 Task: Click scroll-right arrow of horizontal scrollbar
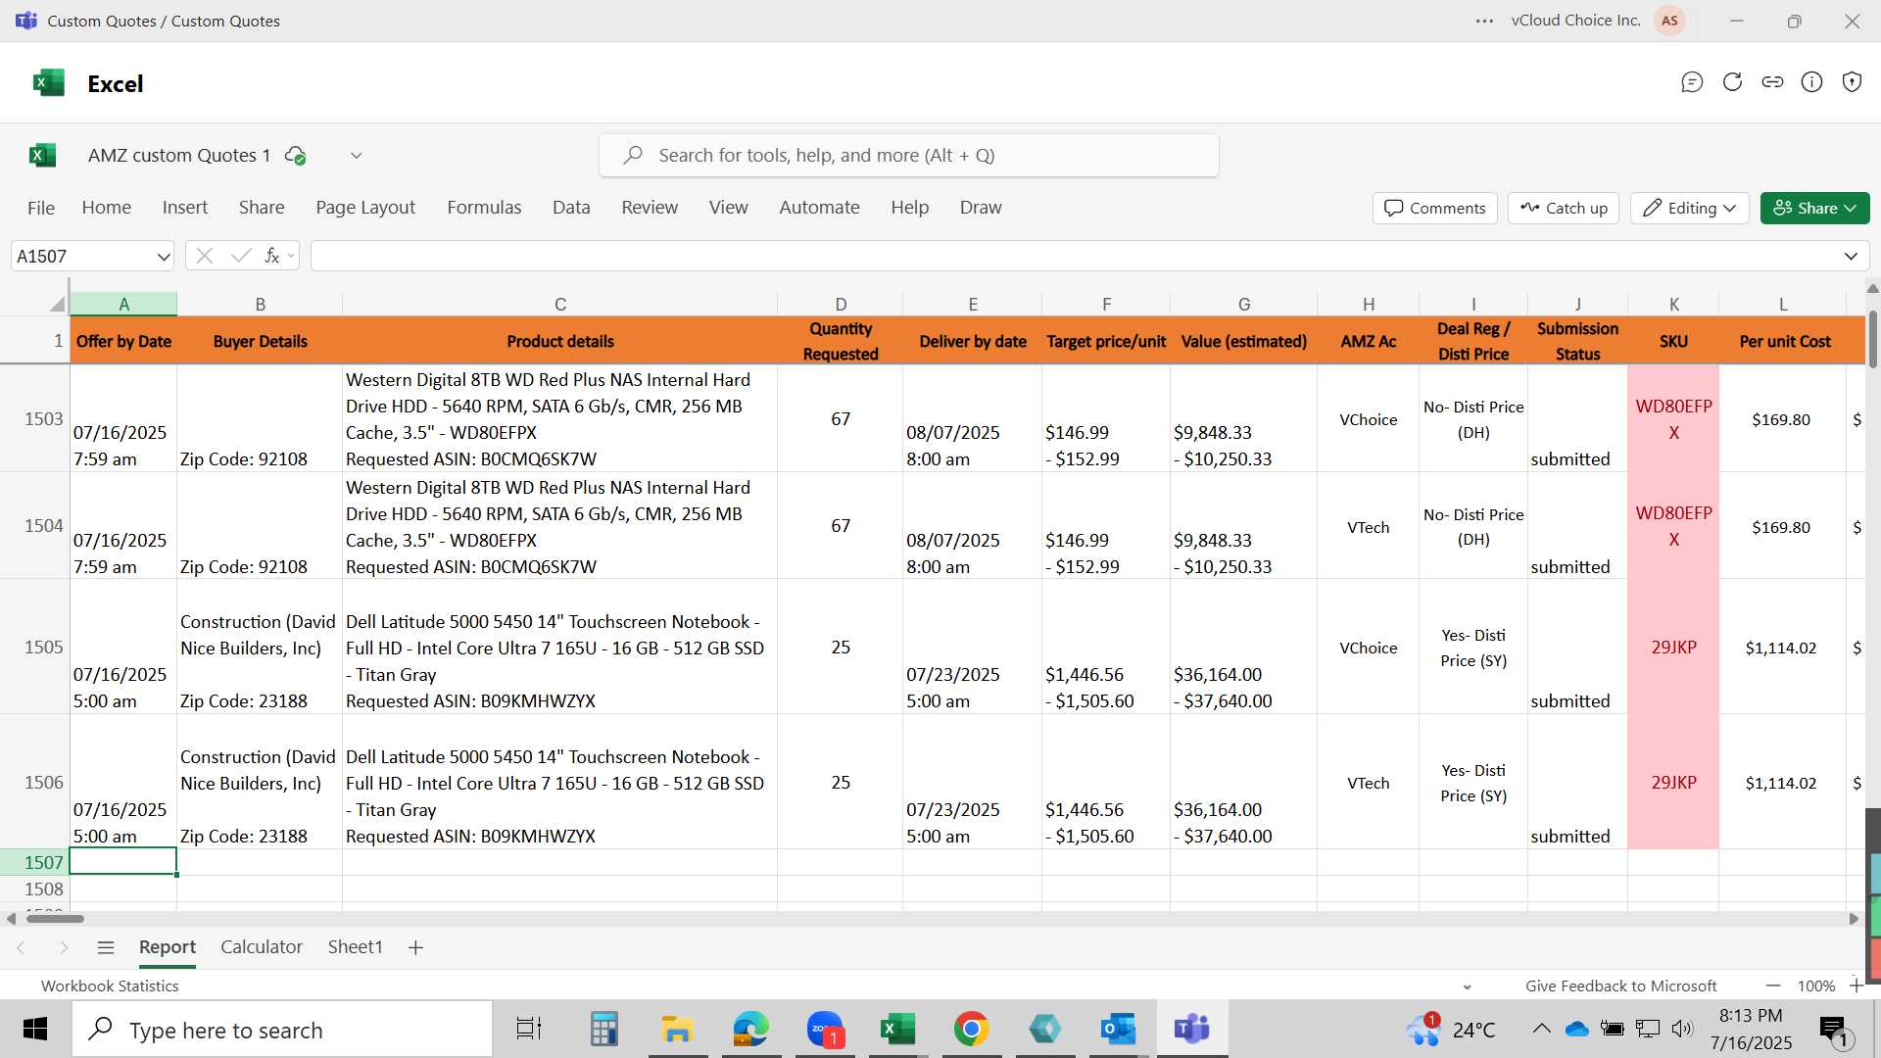[x=1854, y=919]
